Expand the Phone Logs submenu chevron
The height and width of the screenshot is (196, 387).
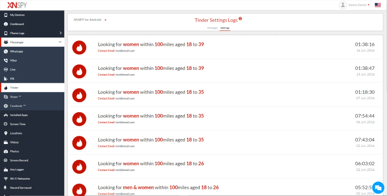coord(60,33)
